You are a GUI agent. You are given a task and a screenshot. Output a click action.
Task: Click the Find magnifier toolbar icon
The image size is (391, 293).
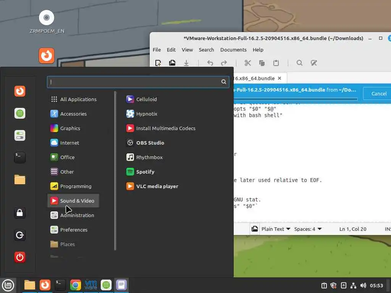[x=299, y=63]
